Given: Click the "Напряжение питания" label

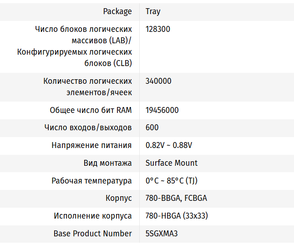Looking at the screenshot, I should [x=91, y=145].
